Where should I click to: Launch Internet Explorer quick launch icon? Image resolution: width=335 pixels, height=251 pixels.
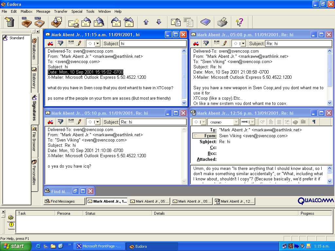pos(38,246)
